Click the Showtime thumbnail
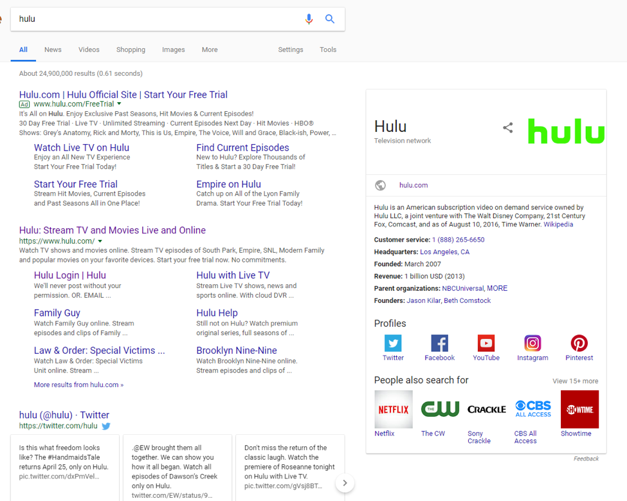Screen dimensions: 627x501 579,409
